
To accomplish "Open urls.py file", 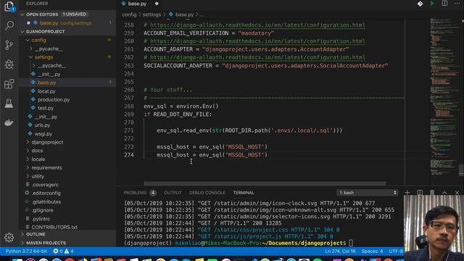I will tap(42, 125).
